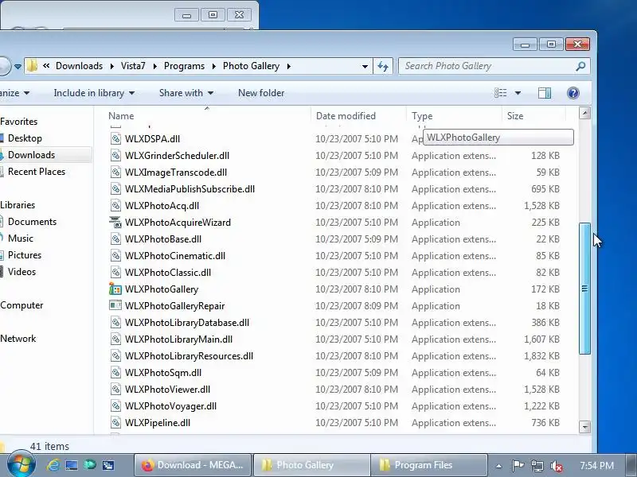Open the Action Center flag icon
This screenshot has width=637, height=477.
(518, 466)
